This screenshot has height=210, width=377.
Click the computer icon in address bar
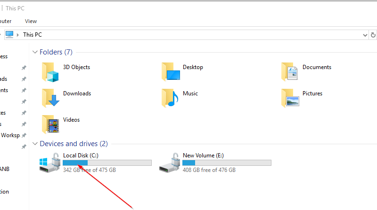pos(9,34)
